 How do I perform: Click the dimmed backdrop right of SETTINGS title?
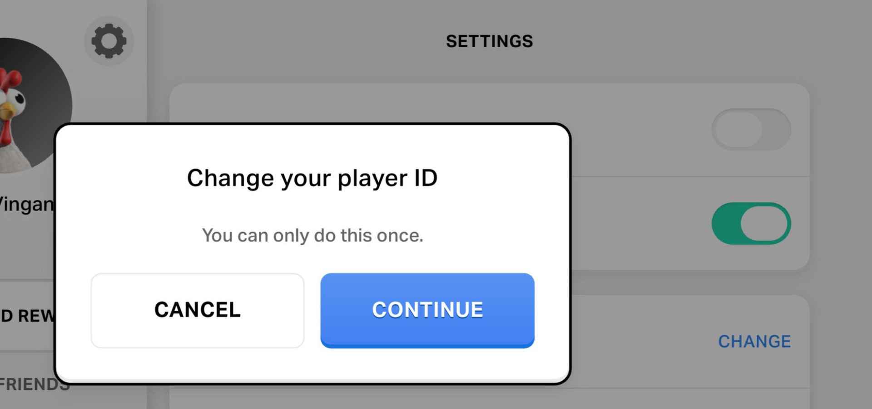click(x=681, y=41)
